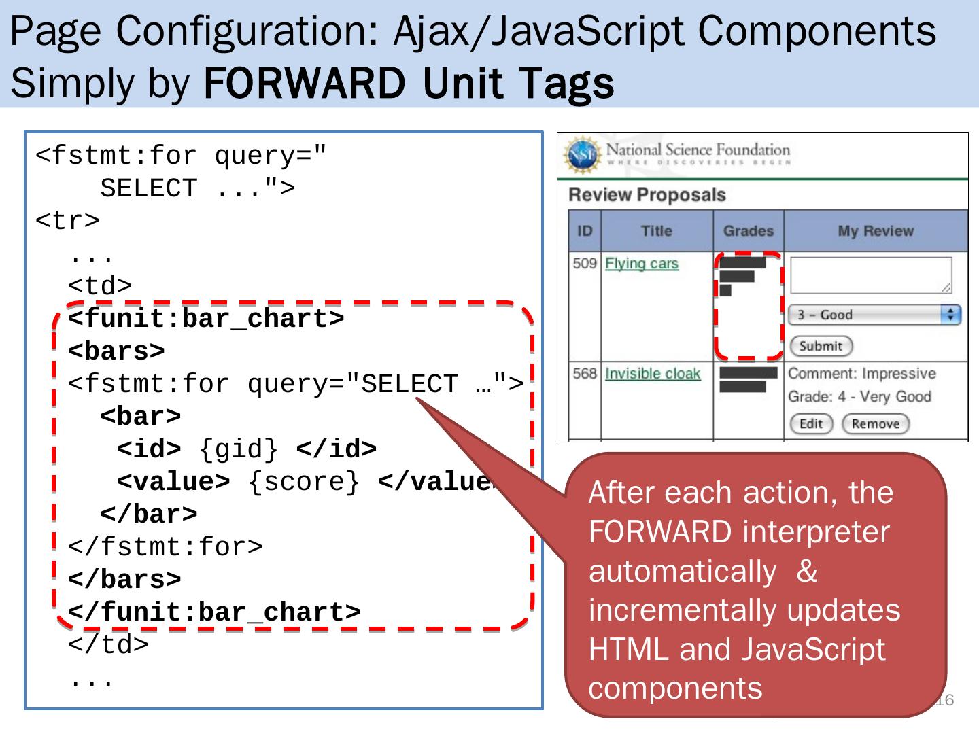Click the '</td>' closing tag line
The image size is (979, 734).
click(108, 644)
